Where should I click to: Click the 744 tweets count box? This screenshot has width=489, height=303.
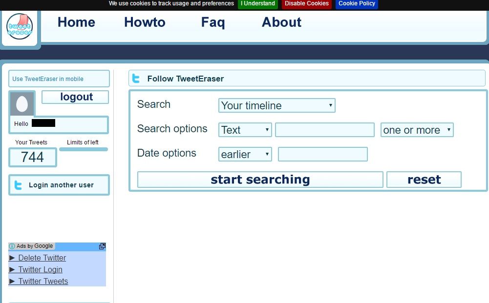(x=33, y=157)
